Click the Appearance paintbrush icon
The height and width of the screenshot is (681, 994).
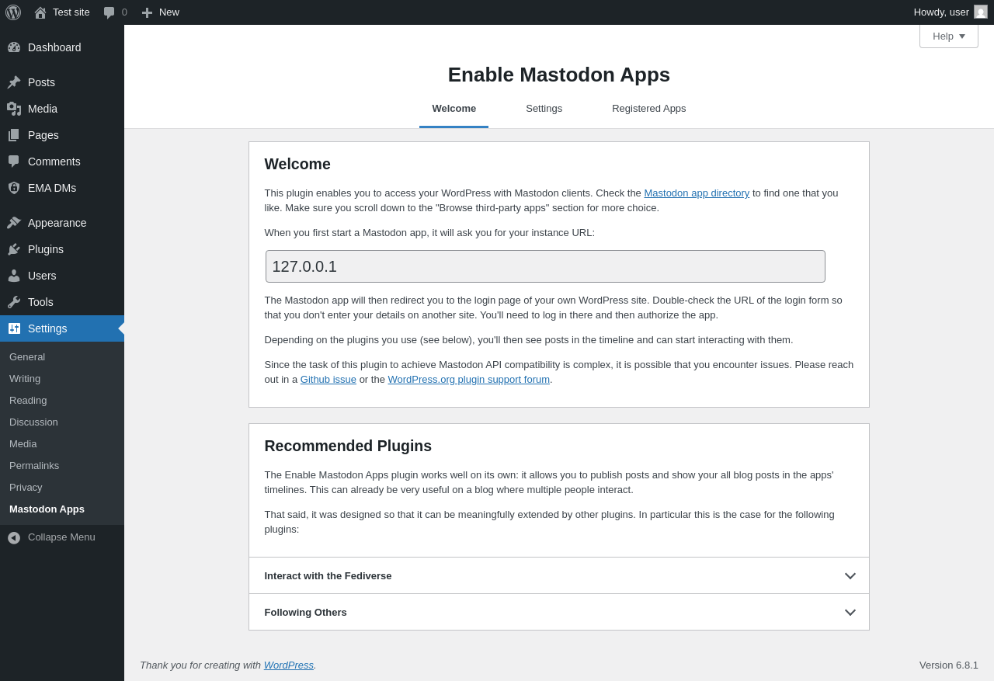tap(14, 223)
